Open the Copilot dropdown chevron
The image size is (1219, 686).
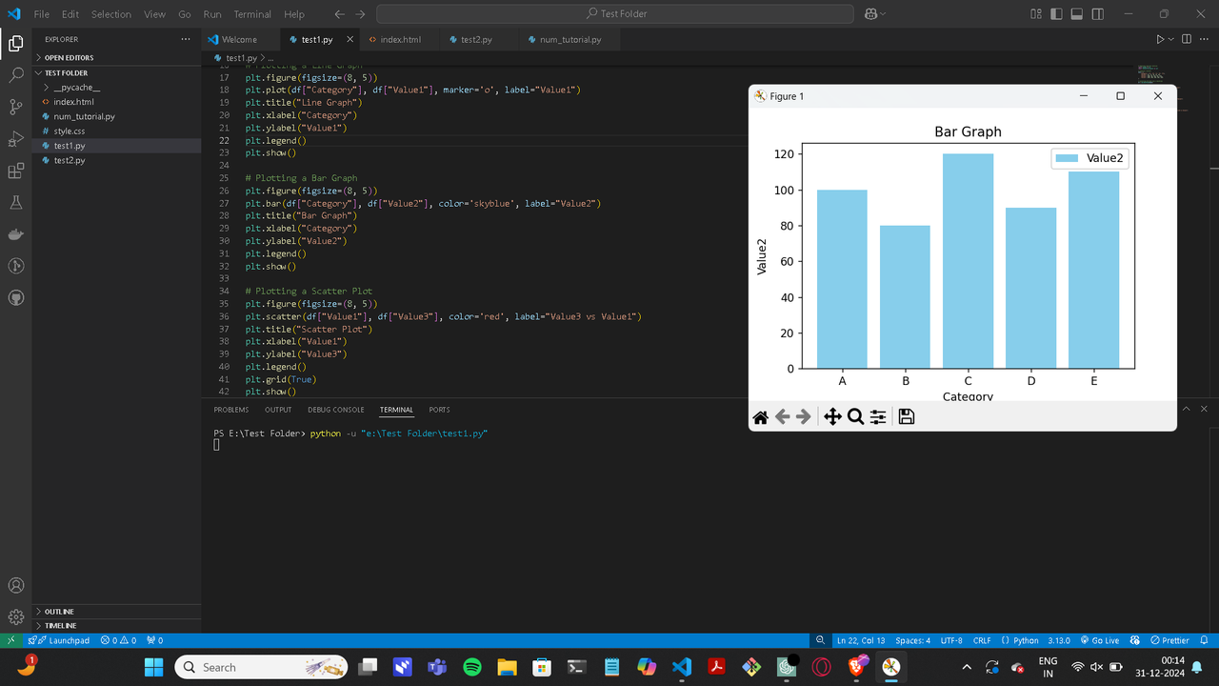(883, 13)
